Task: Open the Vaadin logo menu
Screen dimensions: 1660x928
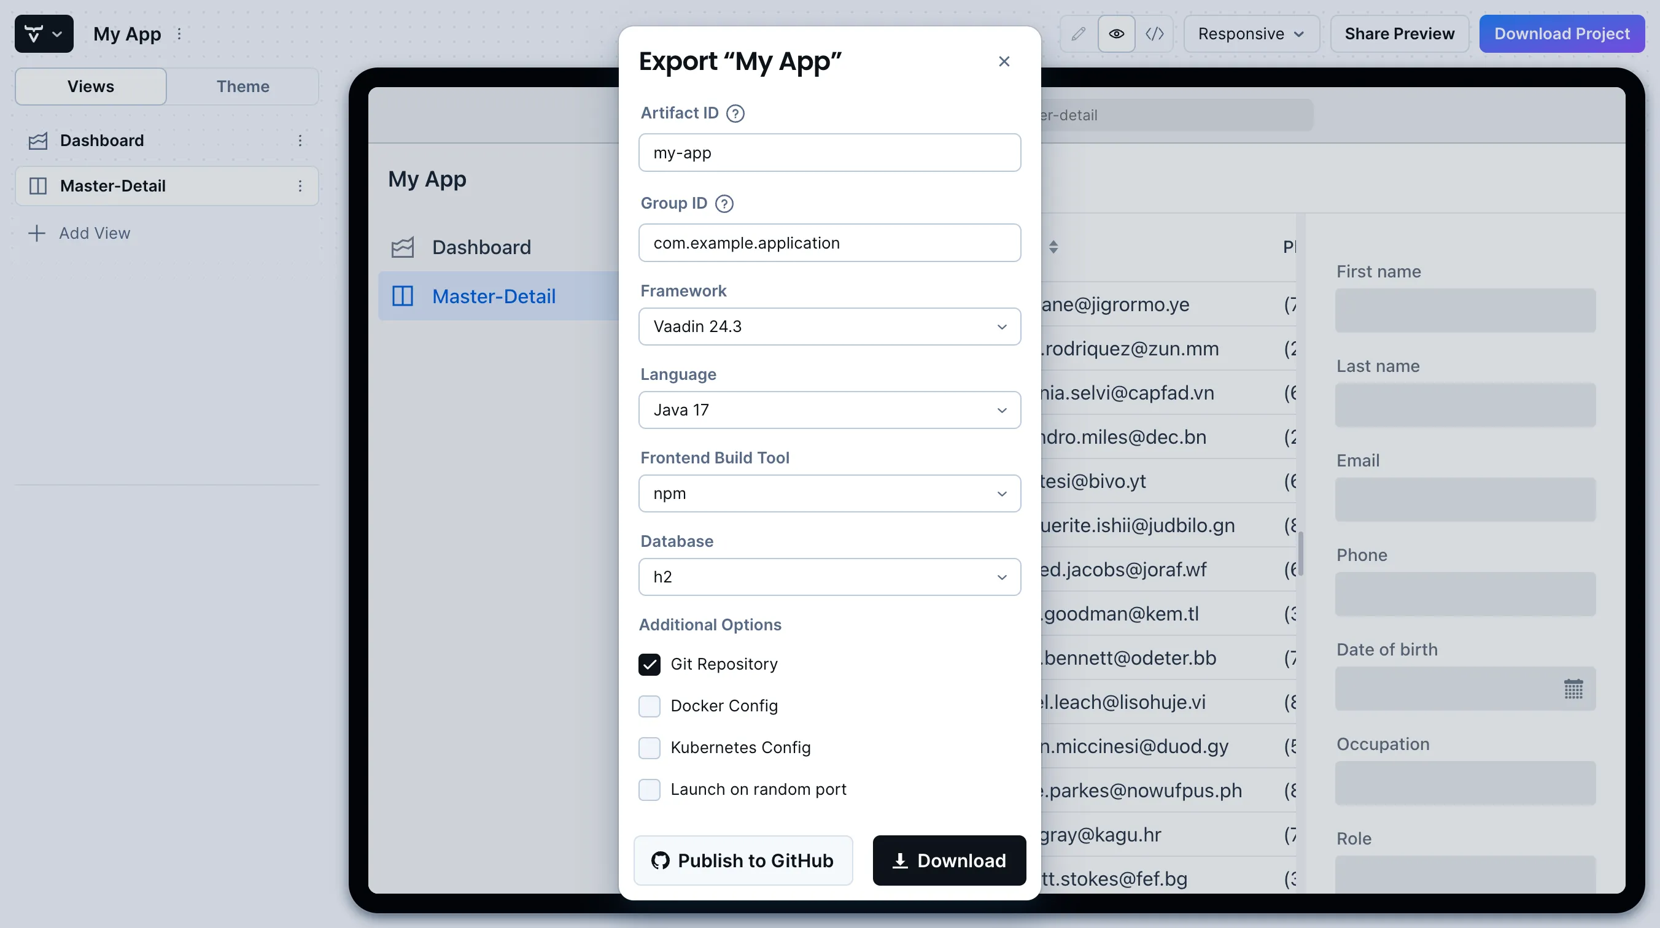Action: (44, 34)
